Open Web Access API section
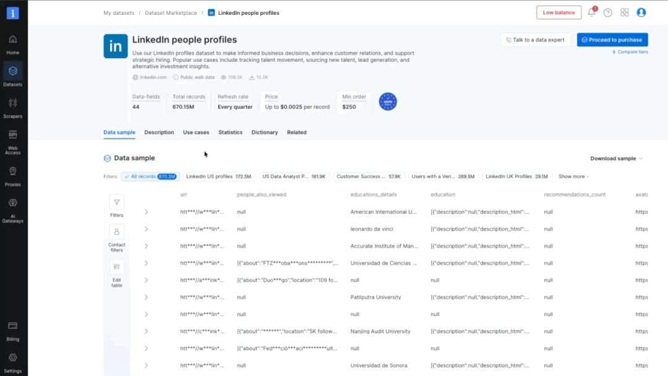This screenshot has height=376, width=668. [13, 143]
